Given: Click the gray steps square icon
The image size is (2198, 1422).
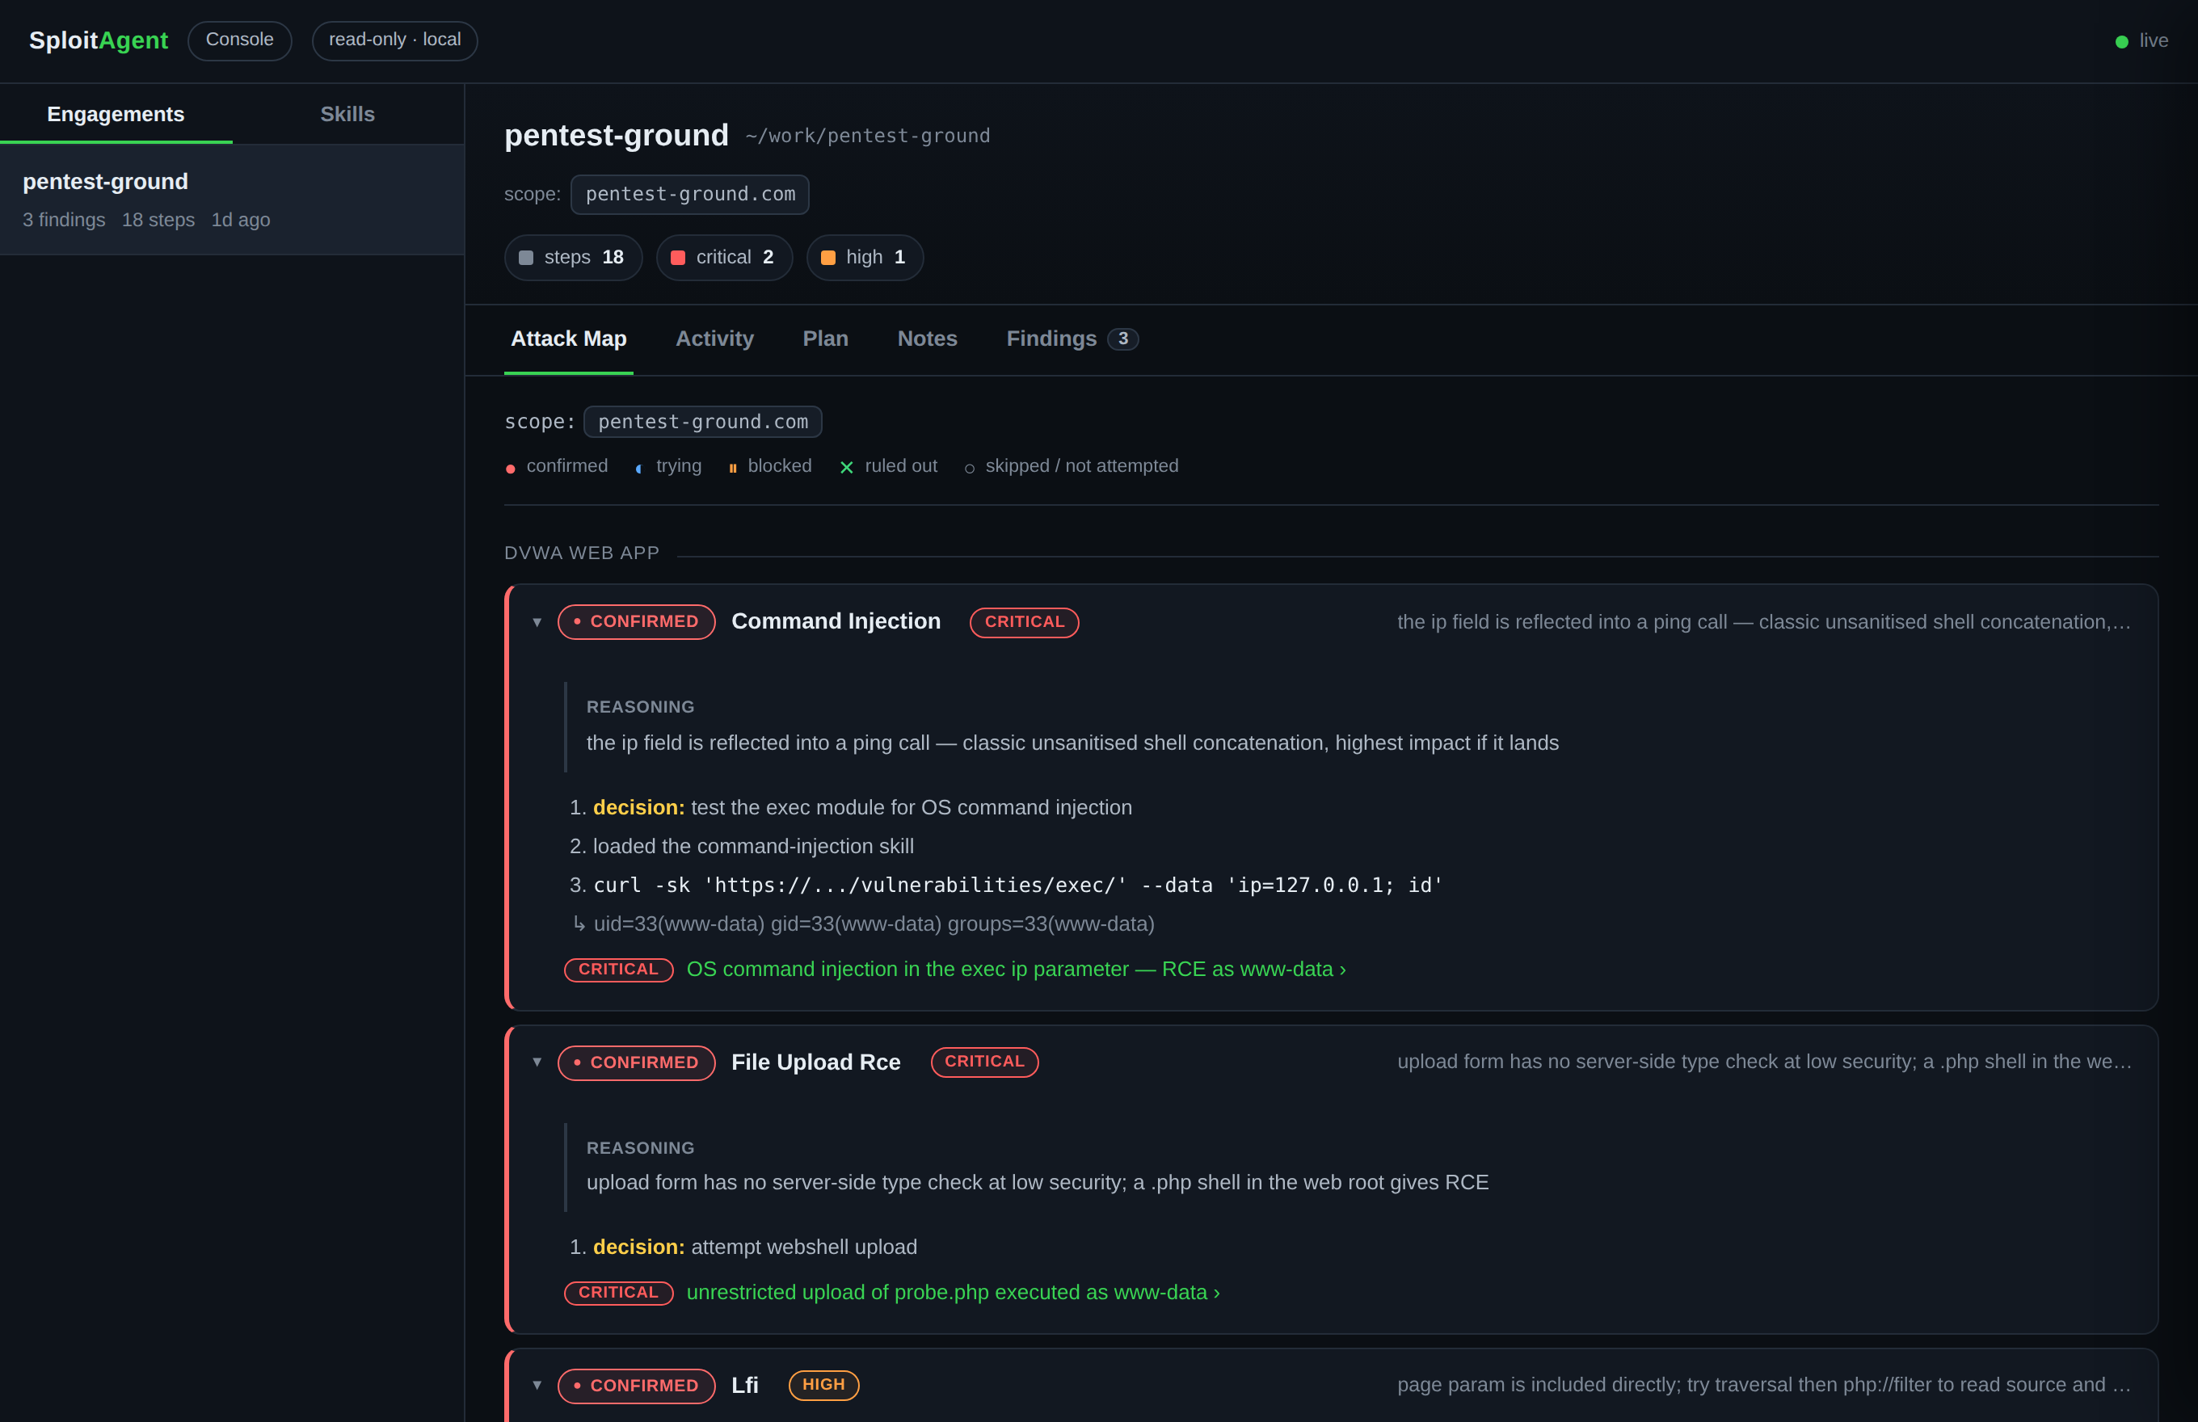Looking at the screenshot, I should pyautogui.click(x=526, y=258).
